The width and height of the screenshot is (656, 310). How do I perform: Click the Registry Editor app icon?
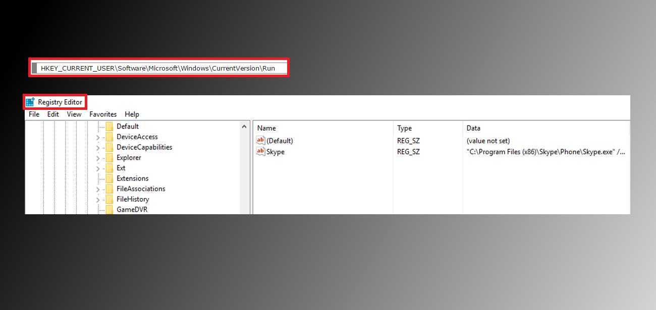(x=30, y=102)
